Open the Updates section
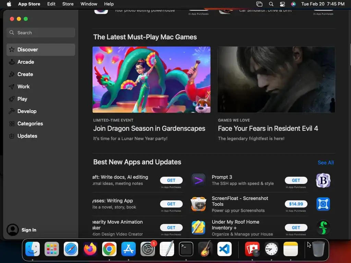351x263 pixels. [41, 136]
